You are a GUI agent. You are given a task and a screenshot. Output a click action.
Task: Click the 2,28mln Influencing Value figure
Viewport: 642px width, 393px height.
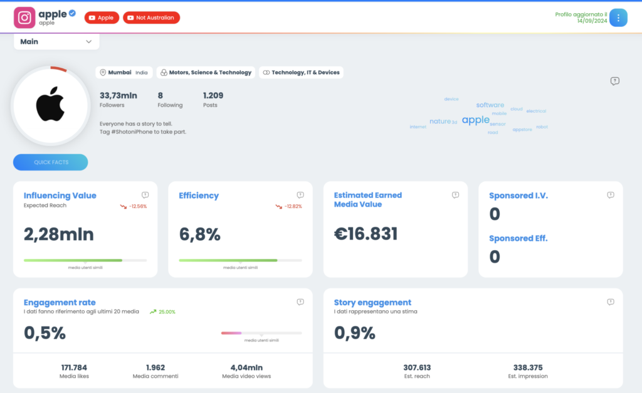(58, 234)
